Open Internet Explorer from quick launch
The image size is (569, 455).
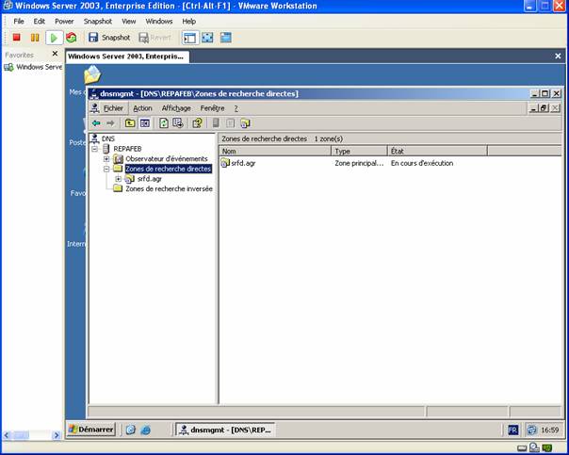[x=145, y=430]
